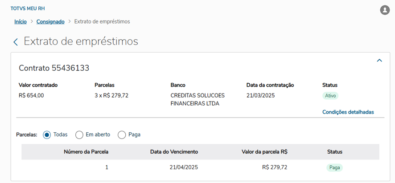The height and width of the screenshot is (183, 395).
Task: Click the Ativo status badge
Action: pos(330,96)
